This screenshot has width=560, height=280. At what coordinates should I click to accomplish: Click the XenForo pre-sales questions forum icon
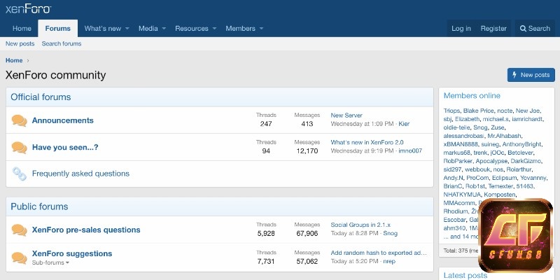20,230
